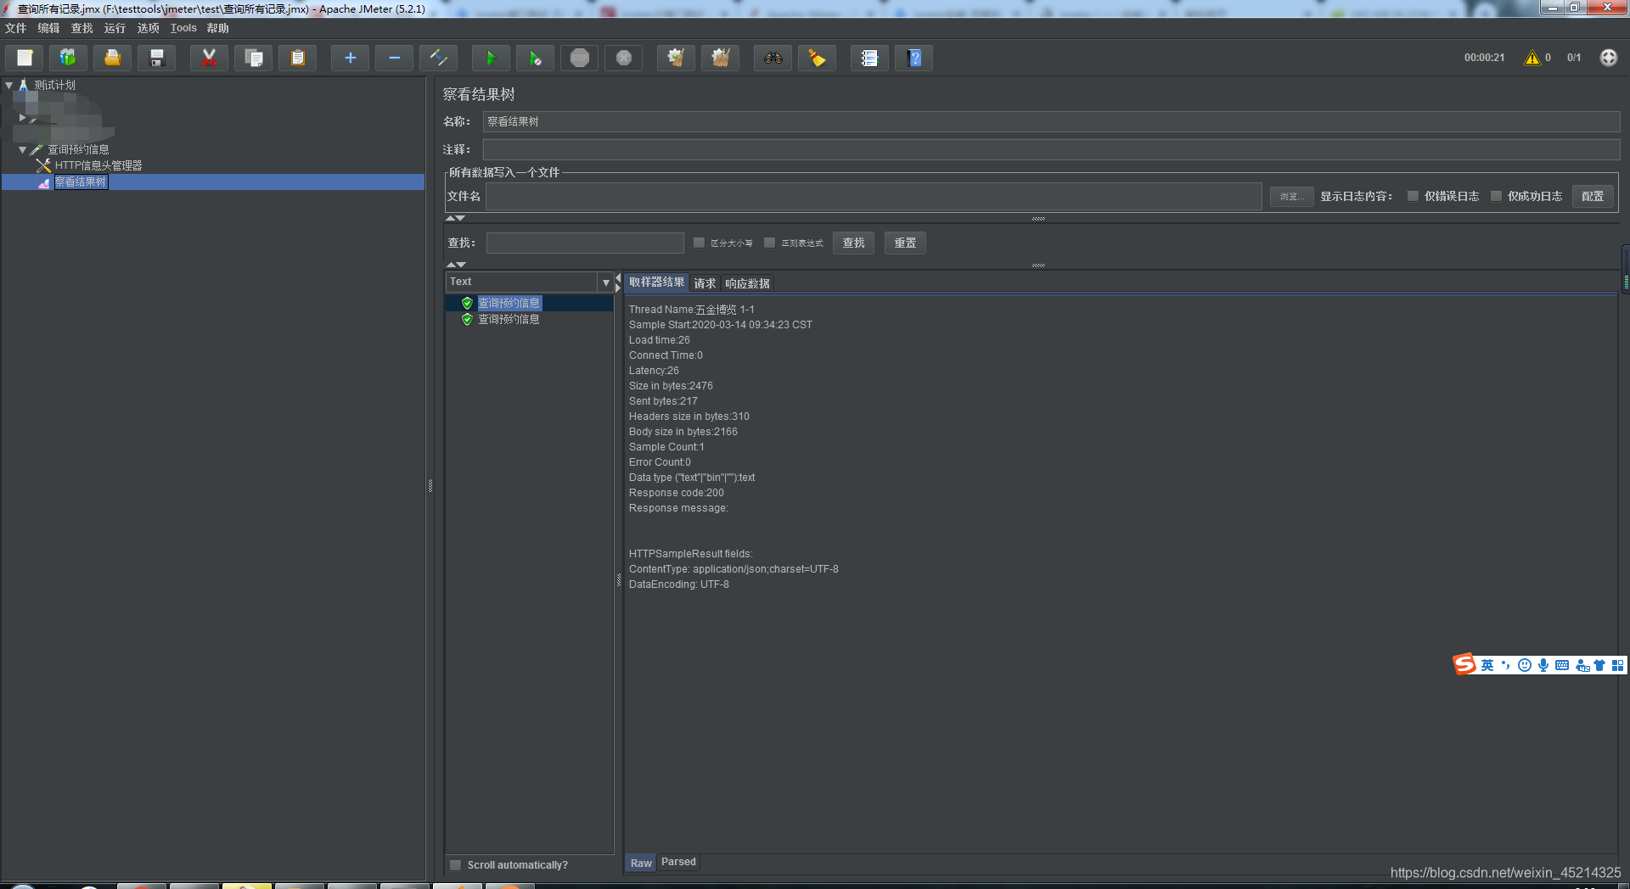
Task: Click the Help question mark icon
Action: (914, 58)
